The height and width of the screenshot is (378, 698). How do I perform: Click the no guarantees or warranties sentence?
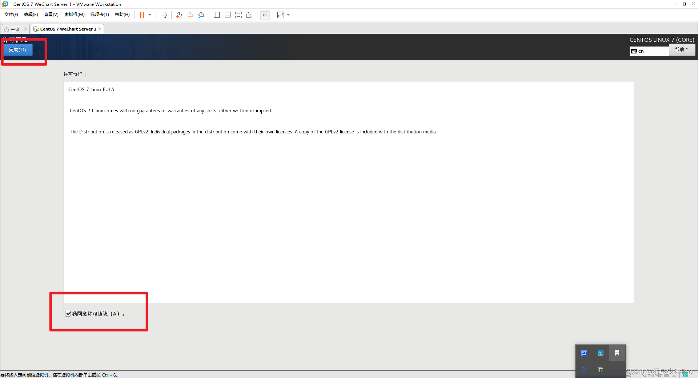coord(171,111)
